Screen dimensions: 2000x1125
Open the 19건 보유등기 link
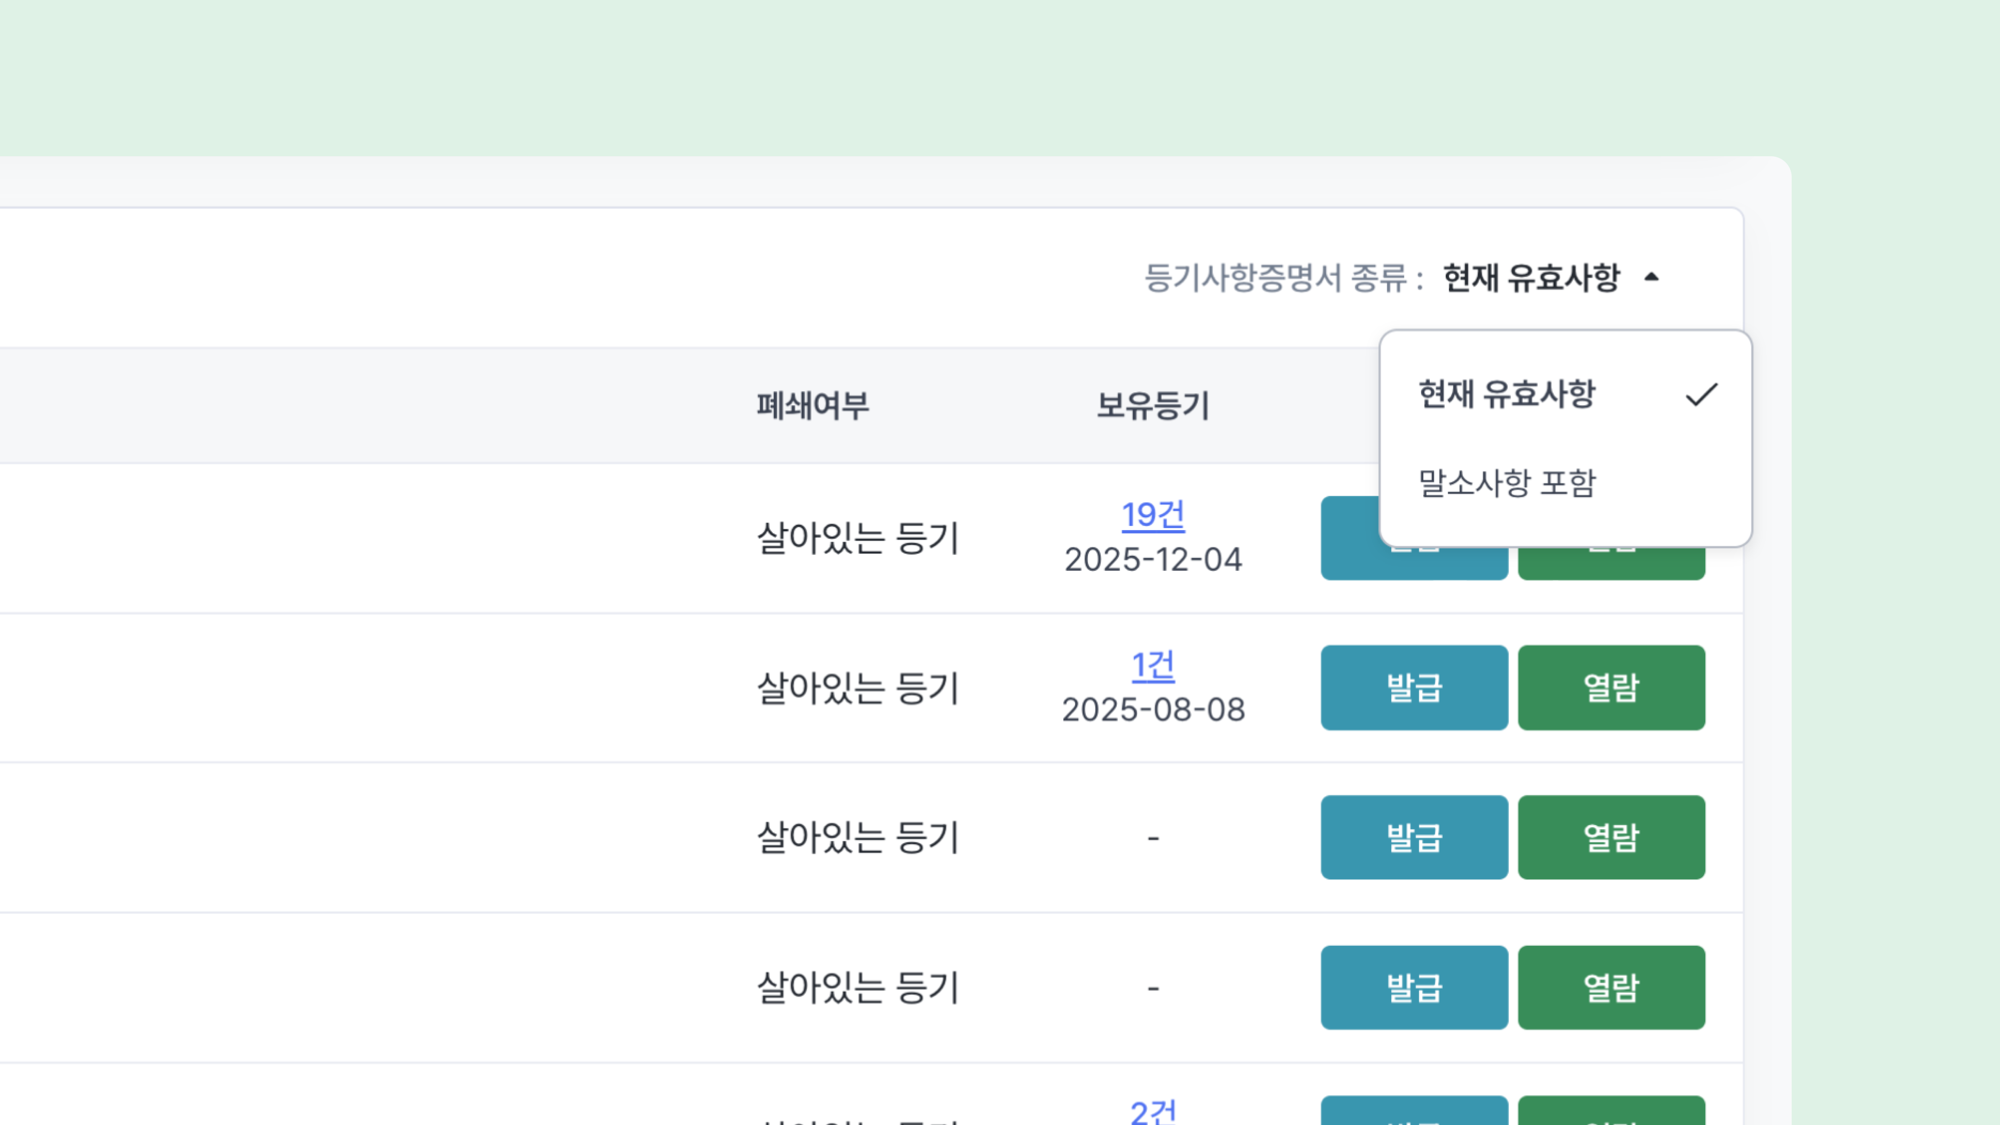point(1153,516)
